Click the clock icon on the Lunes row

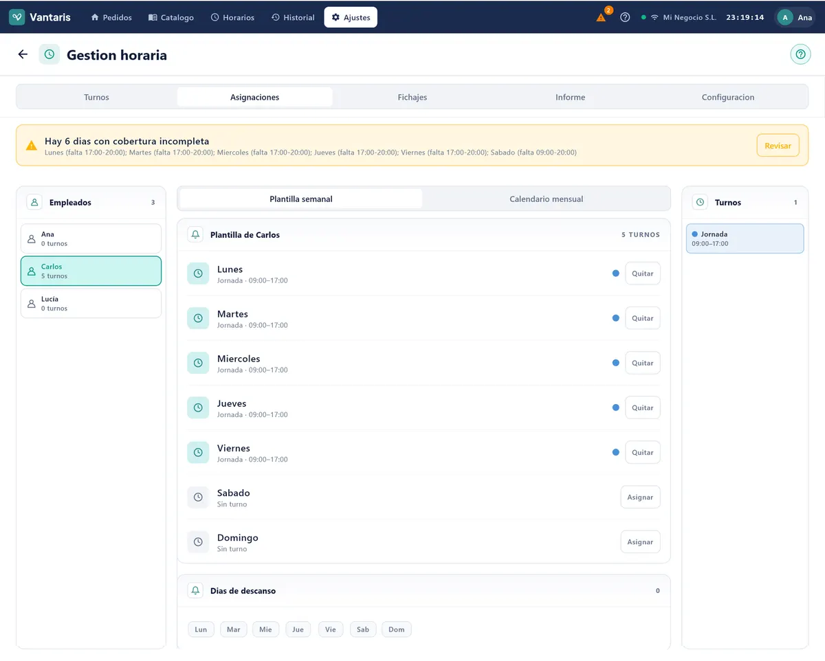click(x=198, y=273)
